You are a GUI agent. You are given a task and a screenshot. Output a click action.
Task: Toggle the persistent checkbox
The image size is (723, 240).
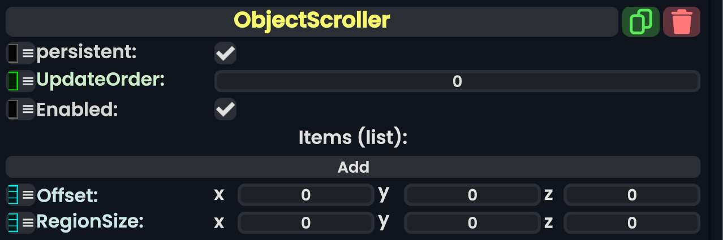click(x=225, y=54)
